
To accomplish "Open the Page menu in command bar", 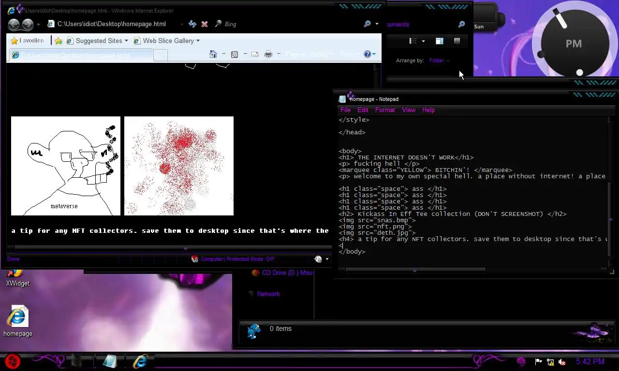I will pos(295,54).
